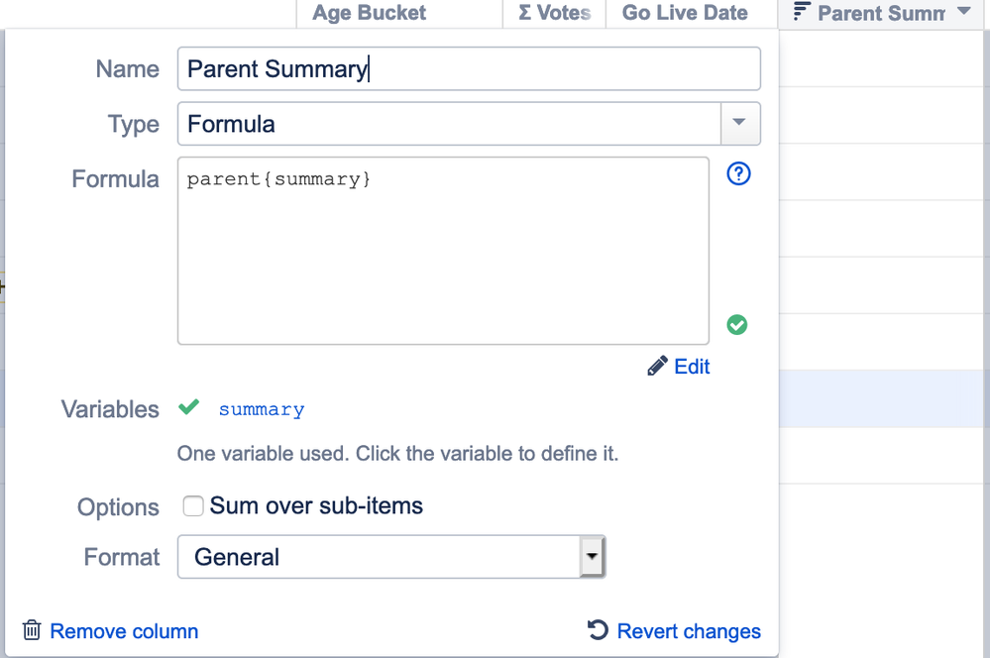Click the sigma icon in the Votes header
The image size is (990, 658).
(524, 13)
